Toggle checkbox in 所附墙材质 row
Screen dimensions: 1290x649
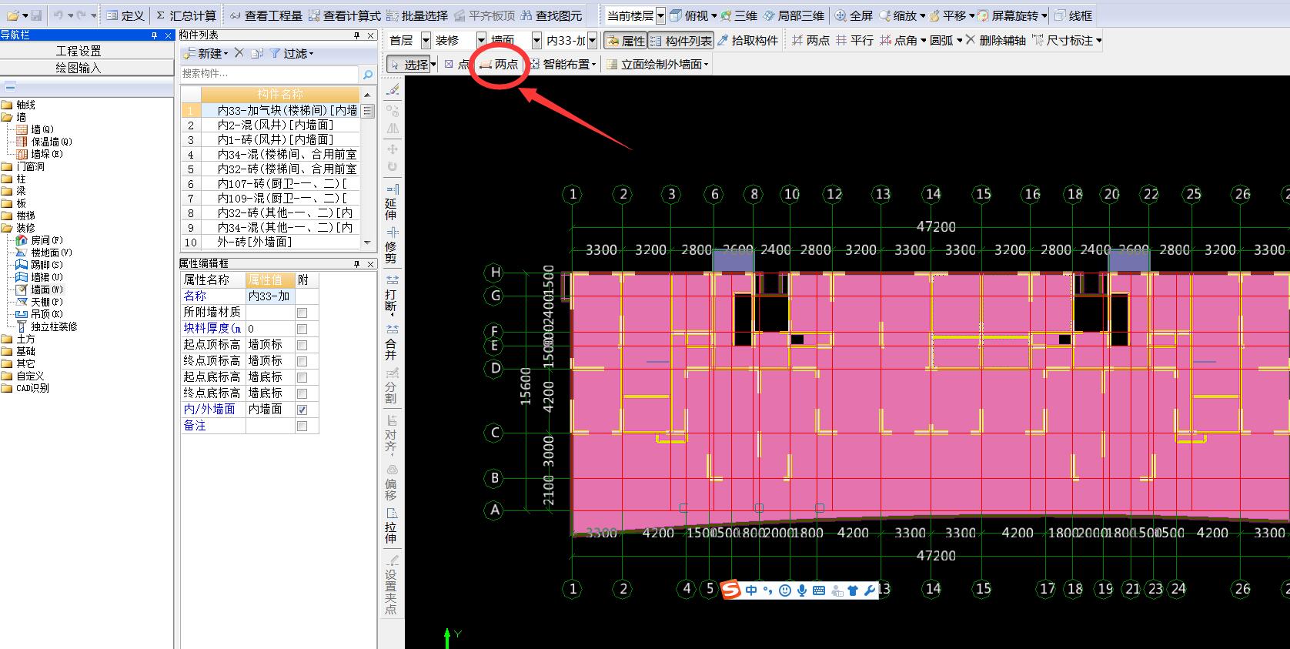click(x=302, y=313)
